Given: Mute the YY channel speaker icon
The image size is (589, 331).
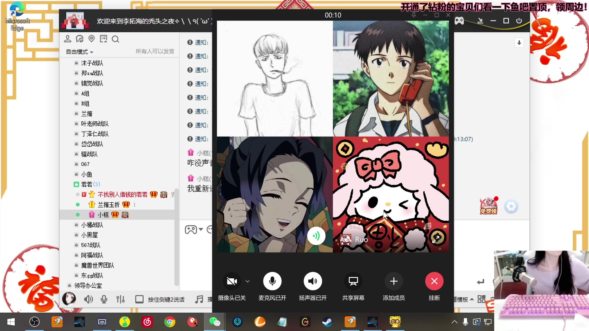Looking at the screenshot, I should [x=88, y=300].
